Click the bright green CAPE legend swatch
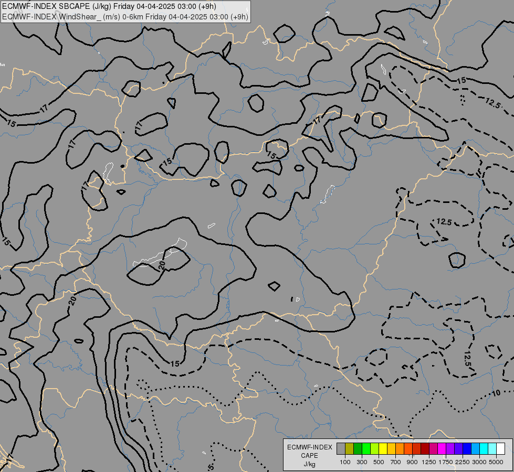Screen dimensions: 514x472 coord(366,448)
